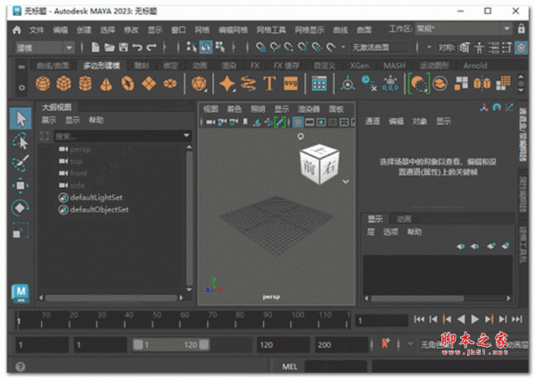Click the SVG shelf icon

(291, 84)
